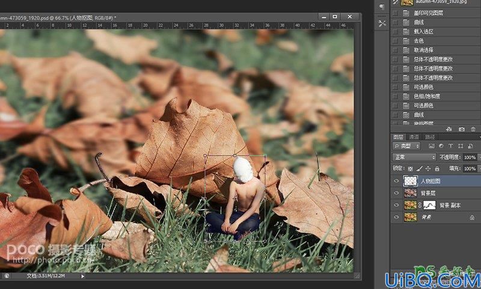Create new document from current history state
Viewport: 481px width, 289px height.
point(449,129)
